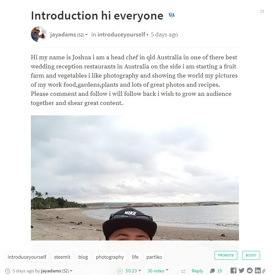The height and width of the screenshot is (275, 278).
Task: Expand the $0.23 payout dropdown
Action: [x=140, y=270]
